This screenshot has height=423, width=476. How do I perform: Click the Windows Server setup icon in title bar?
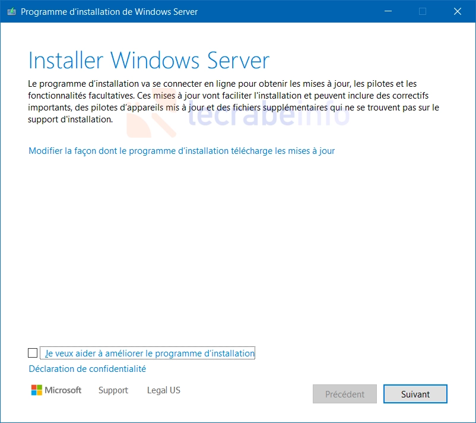click(11, 12)
